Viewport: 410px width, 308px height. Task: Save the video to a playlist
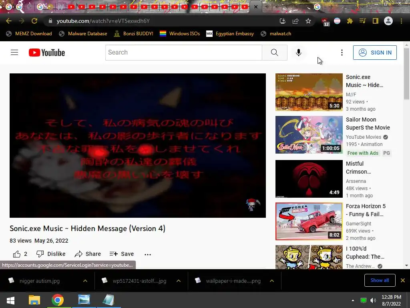click(x=122, y=254)
